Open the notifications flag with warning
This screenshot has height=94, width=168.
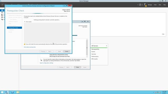point(145,5)
